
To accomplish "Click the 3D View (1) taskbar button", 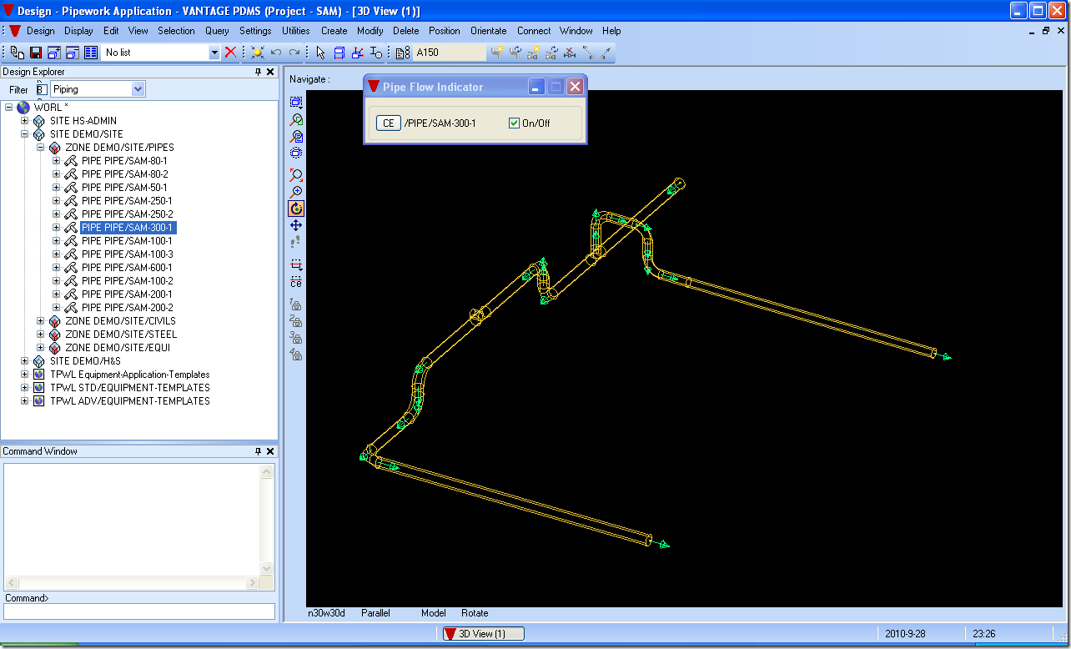I will 483,634.
